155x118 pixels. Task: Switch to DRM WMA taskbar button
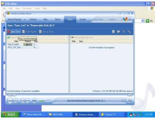(x=60, y=115)
